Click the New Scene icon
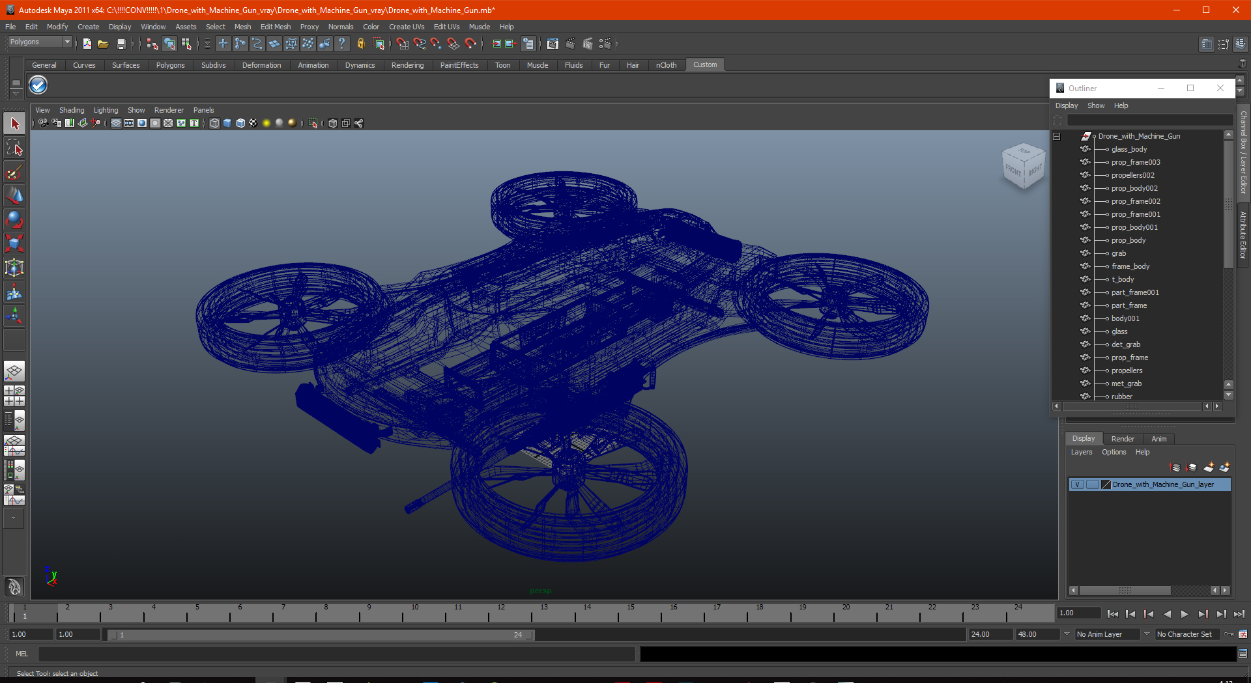Viewport: 1251px width, 683px height. (x=87, y=44)
